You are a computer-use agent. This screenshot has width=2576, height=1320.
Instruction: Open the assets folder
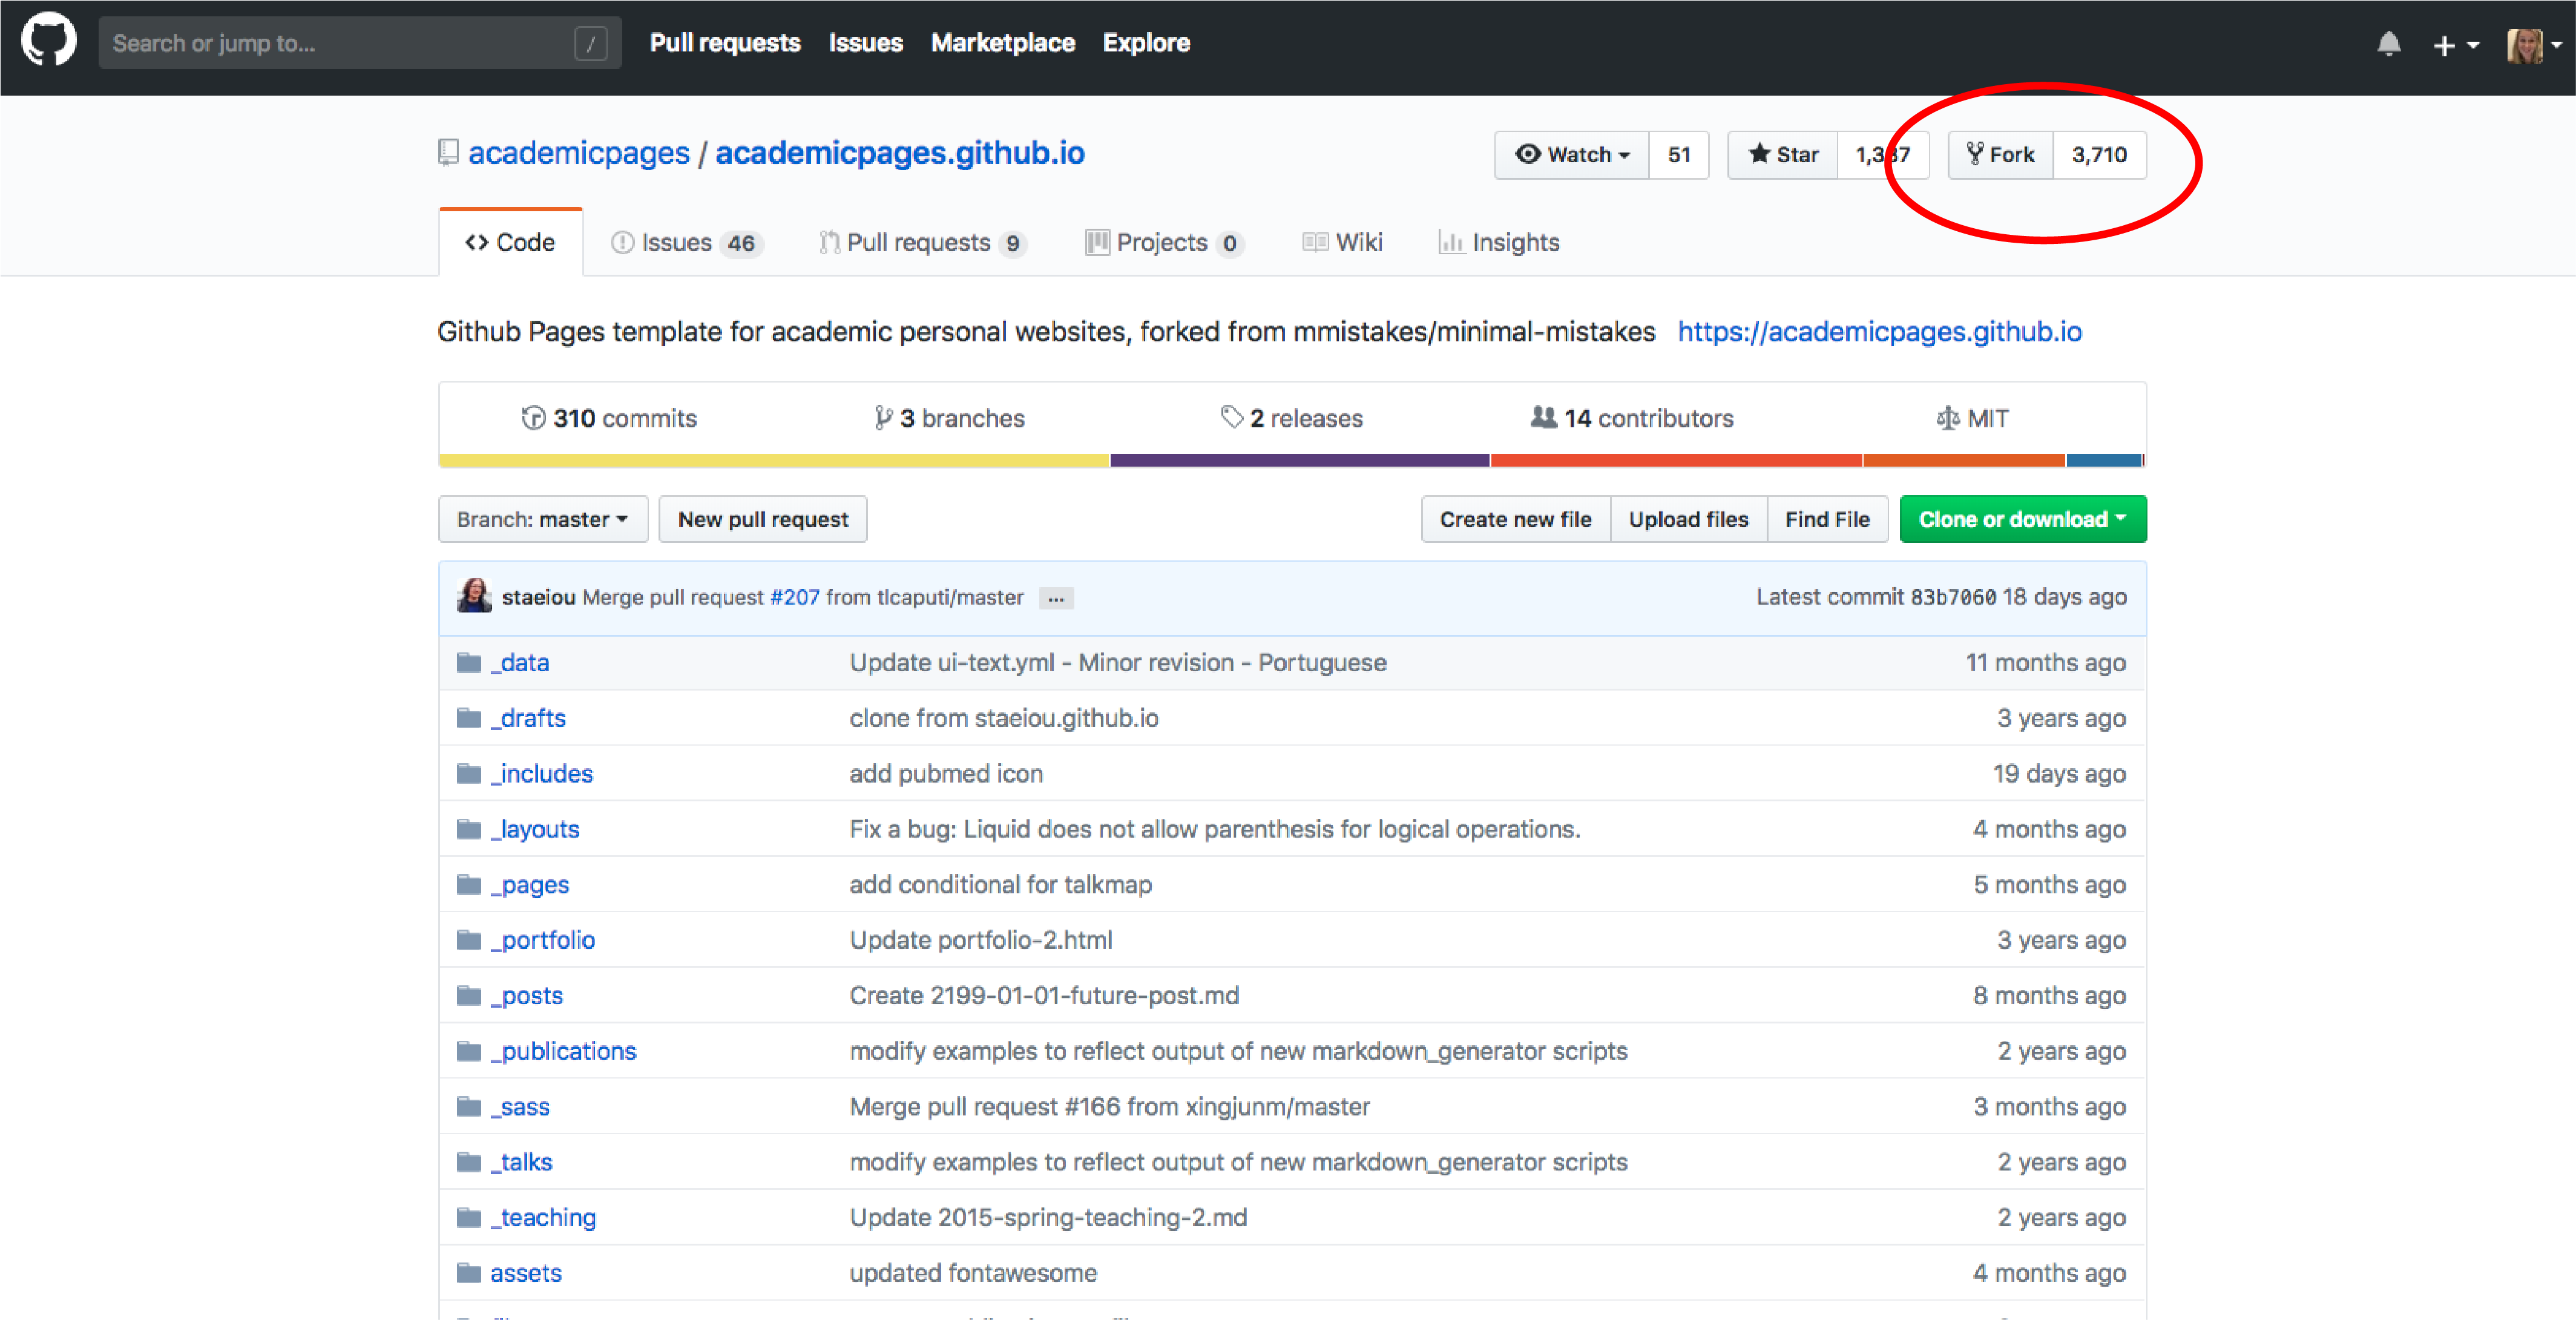tap(526, 1273)
